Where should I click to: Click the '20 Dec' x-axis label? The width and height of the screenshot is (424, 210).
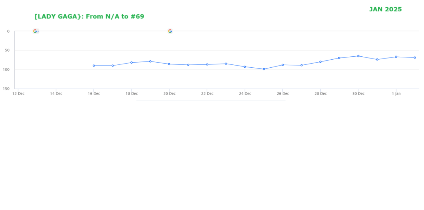point(169,94)
